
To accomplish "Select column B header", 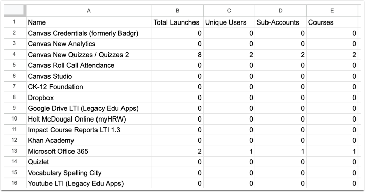I will (x=177, y=11).
